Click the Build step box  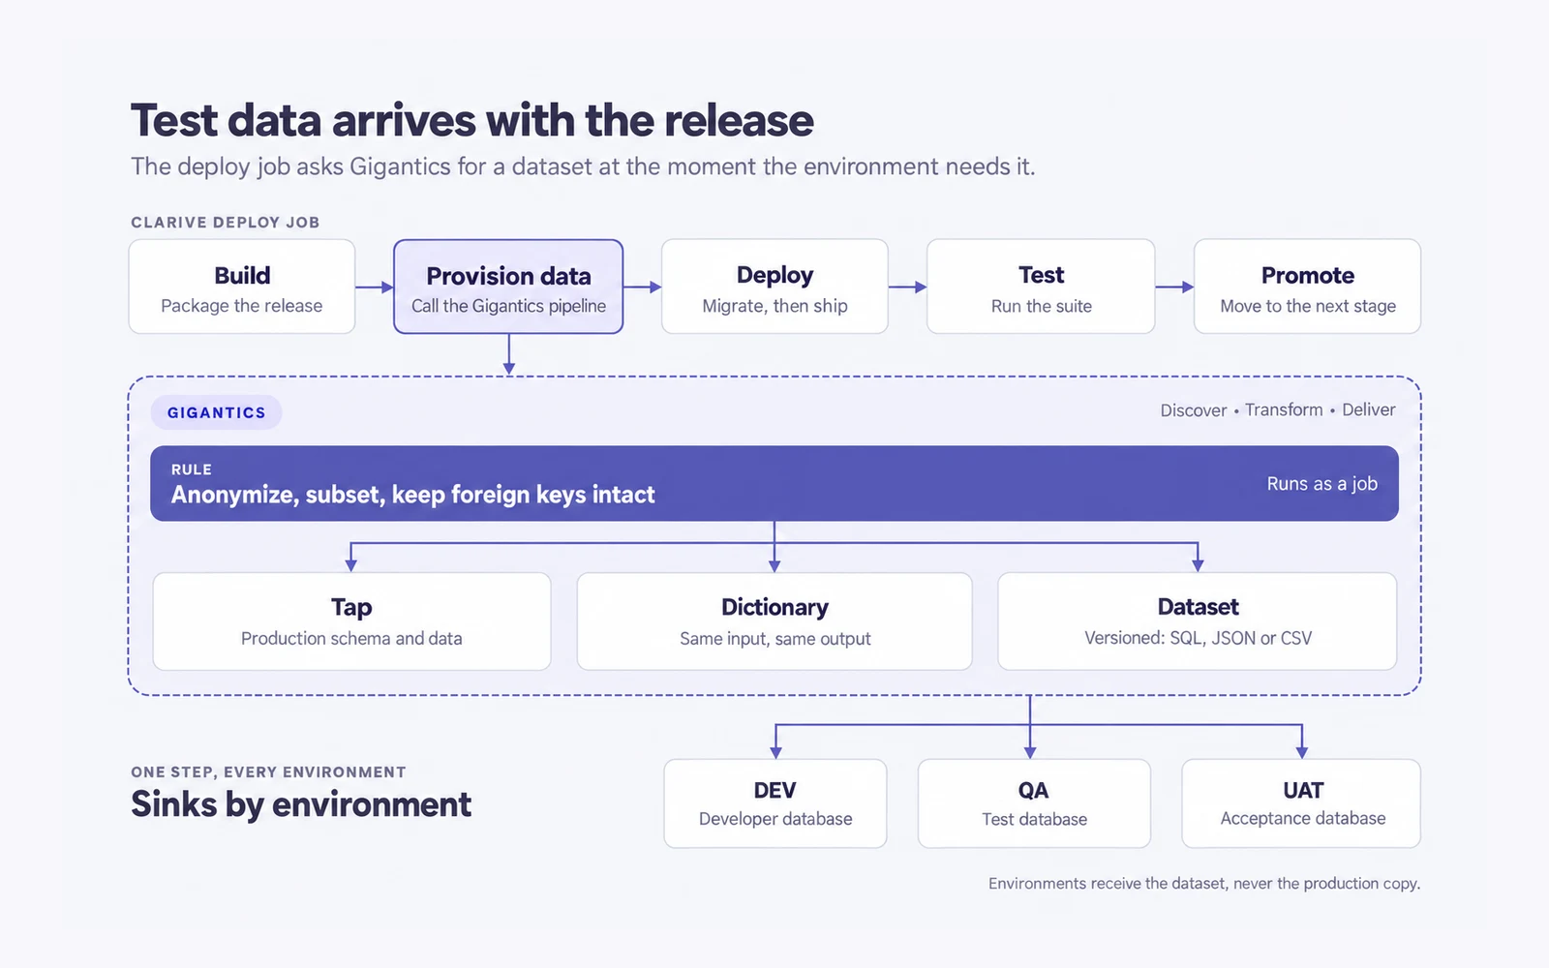[242, 287]
